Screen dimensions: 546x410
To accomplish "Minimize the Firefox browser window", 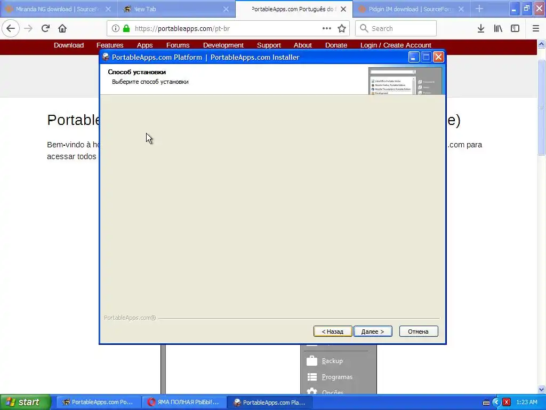I will [x=514, y=9].
